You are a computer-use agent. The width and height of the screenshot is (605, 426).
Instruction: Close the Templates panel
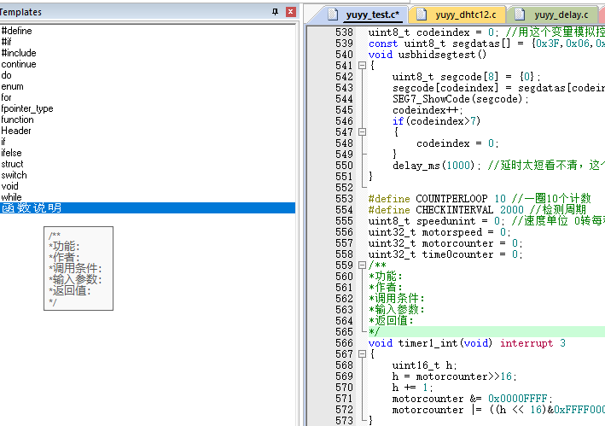(291, 12)
